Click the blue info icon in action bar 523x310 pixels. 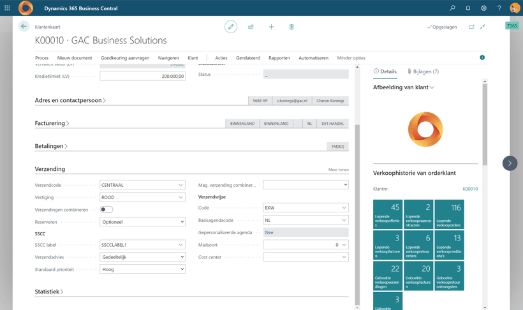[482, 57]
